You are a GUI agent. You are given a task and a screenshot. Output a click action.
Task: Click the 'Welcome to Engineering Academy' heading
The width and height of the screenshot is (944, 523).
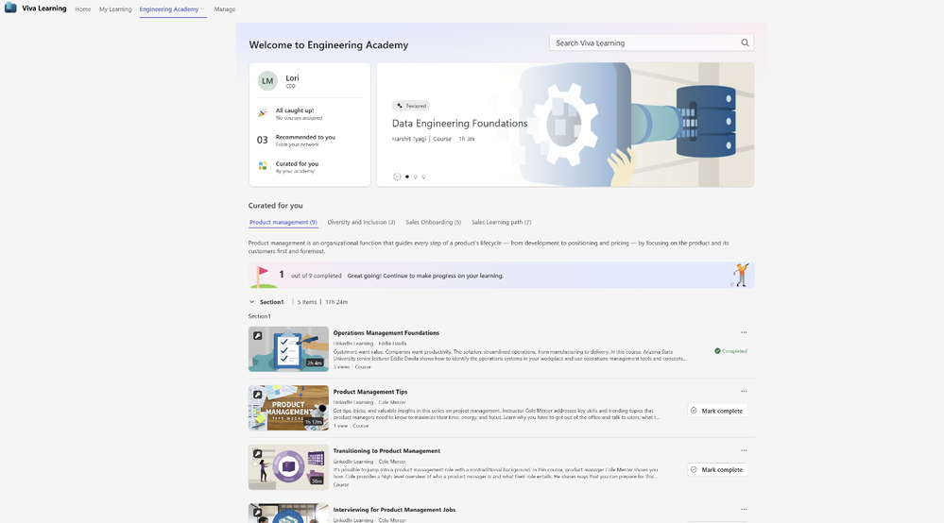(329, 45)
